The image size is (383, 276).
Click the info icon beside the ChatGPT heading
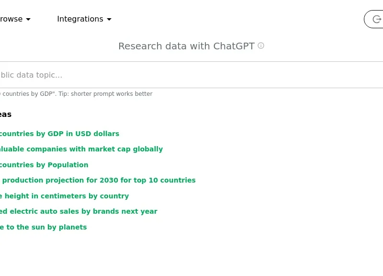point(261,46)
